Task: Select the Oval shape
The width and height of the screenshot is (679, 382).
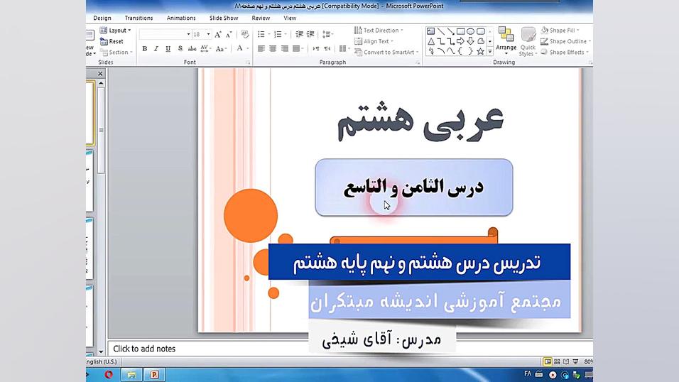Action: (471, 31)
